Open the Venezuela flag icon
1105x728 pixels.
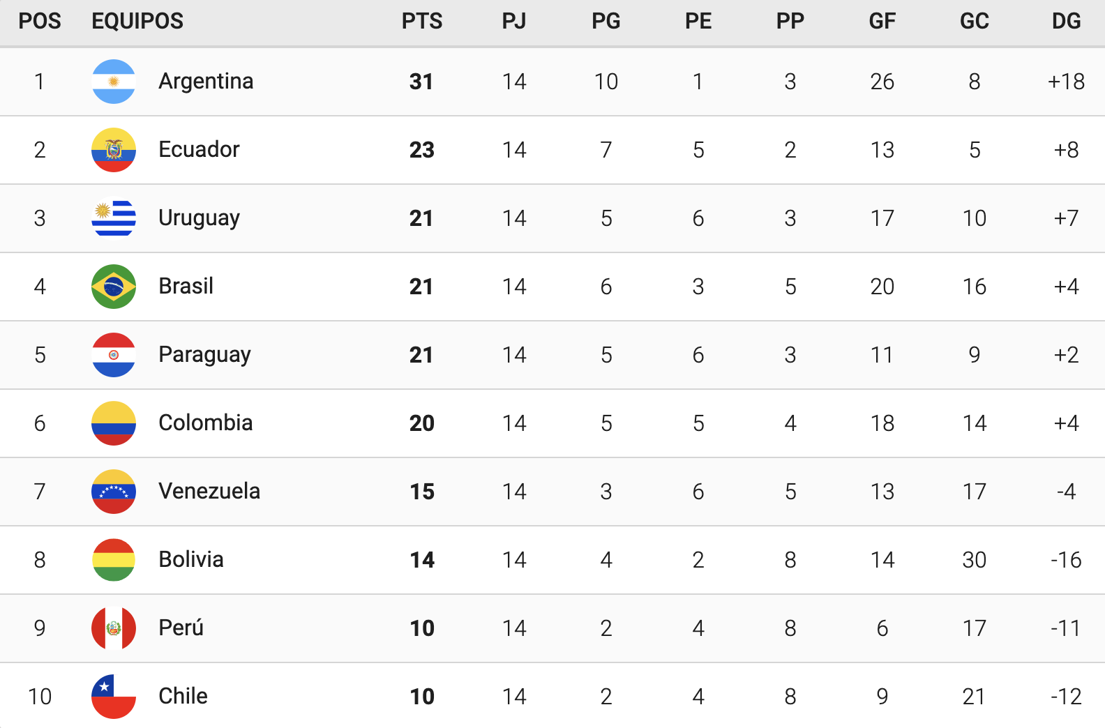click(114, 492)
